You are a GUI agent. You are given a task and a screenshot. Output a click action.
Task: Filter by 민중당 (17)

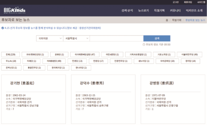pyautogui.click(x=98, y=61)
